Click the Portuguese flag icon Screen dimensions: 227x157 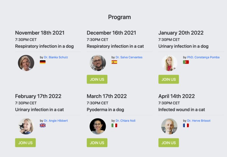coord(186,62)
